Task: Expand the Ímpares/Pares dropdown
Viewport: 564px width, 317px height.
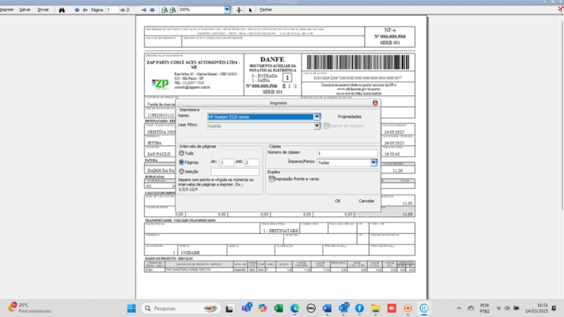Action: (x=373, y=163)
